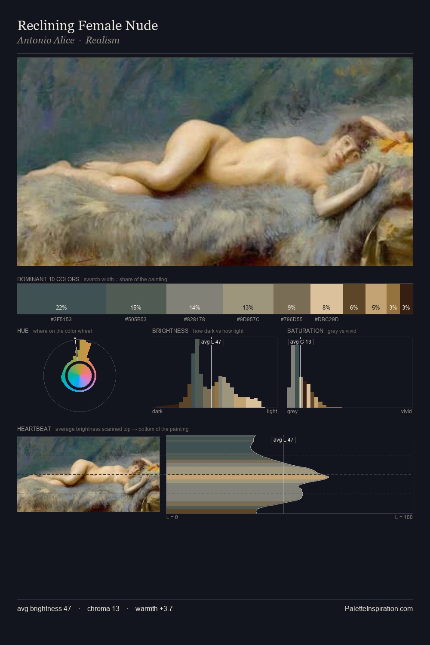Click the avg L 47 brightness label
The image size is (430, 645).
(x=211, y=342)
